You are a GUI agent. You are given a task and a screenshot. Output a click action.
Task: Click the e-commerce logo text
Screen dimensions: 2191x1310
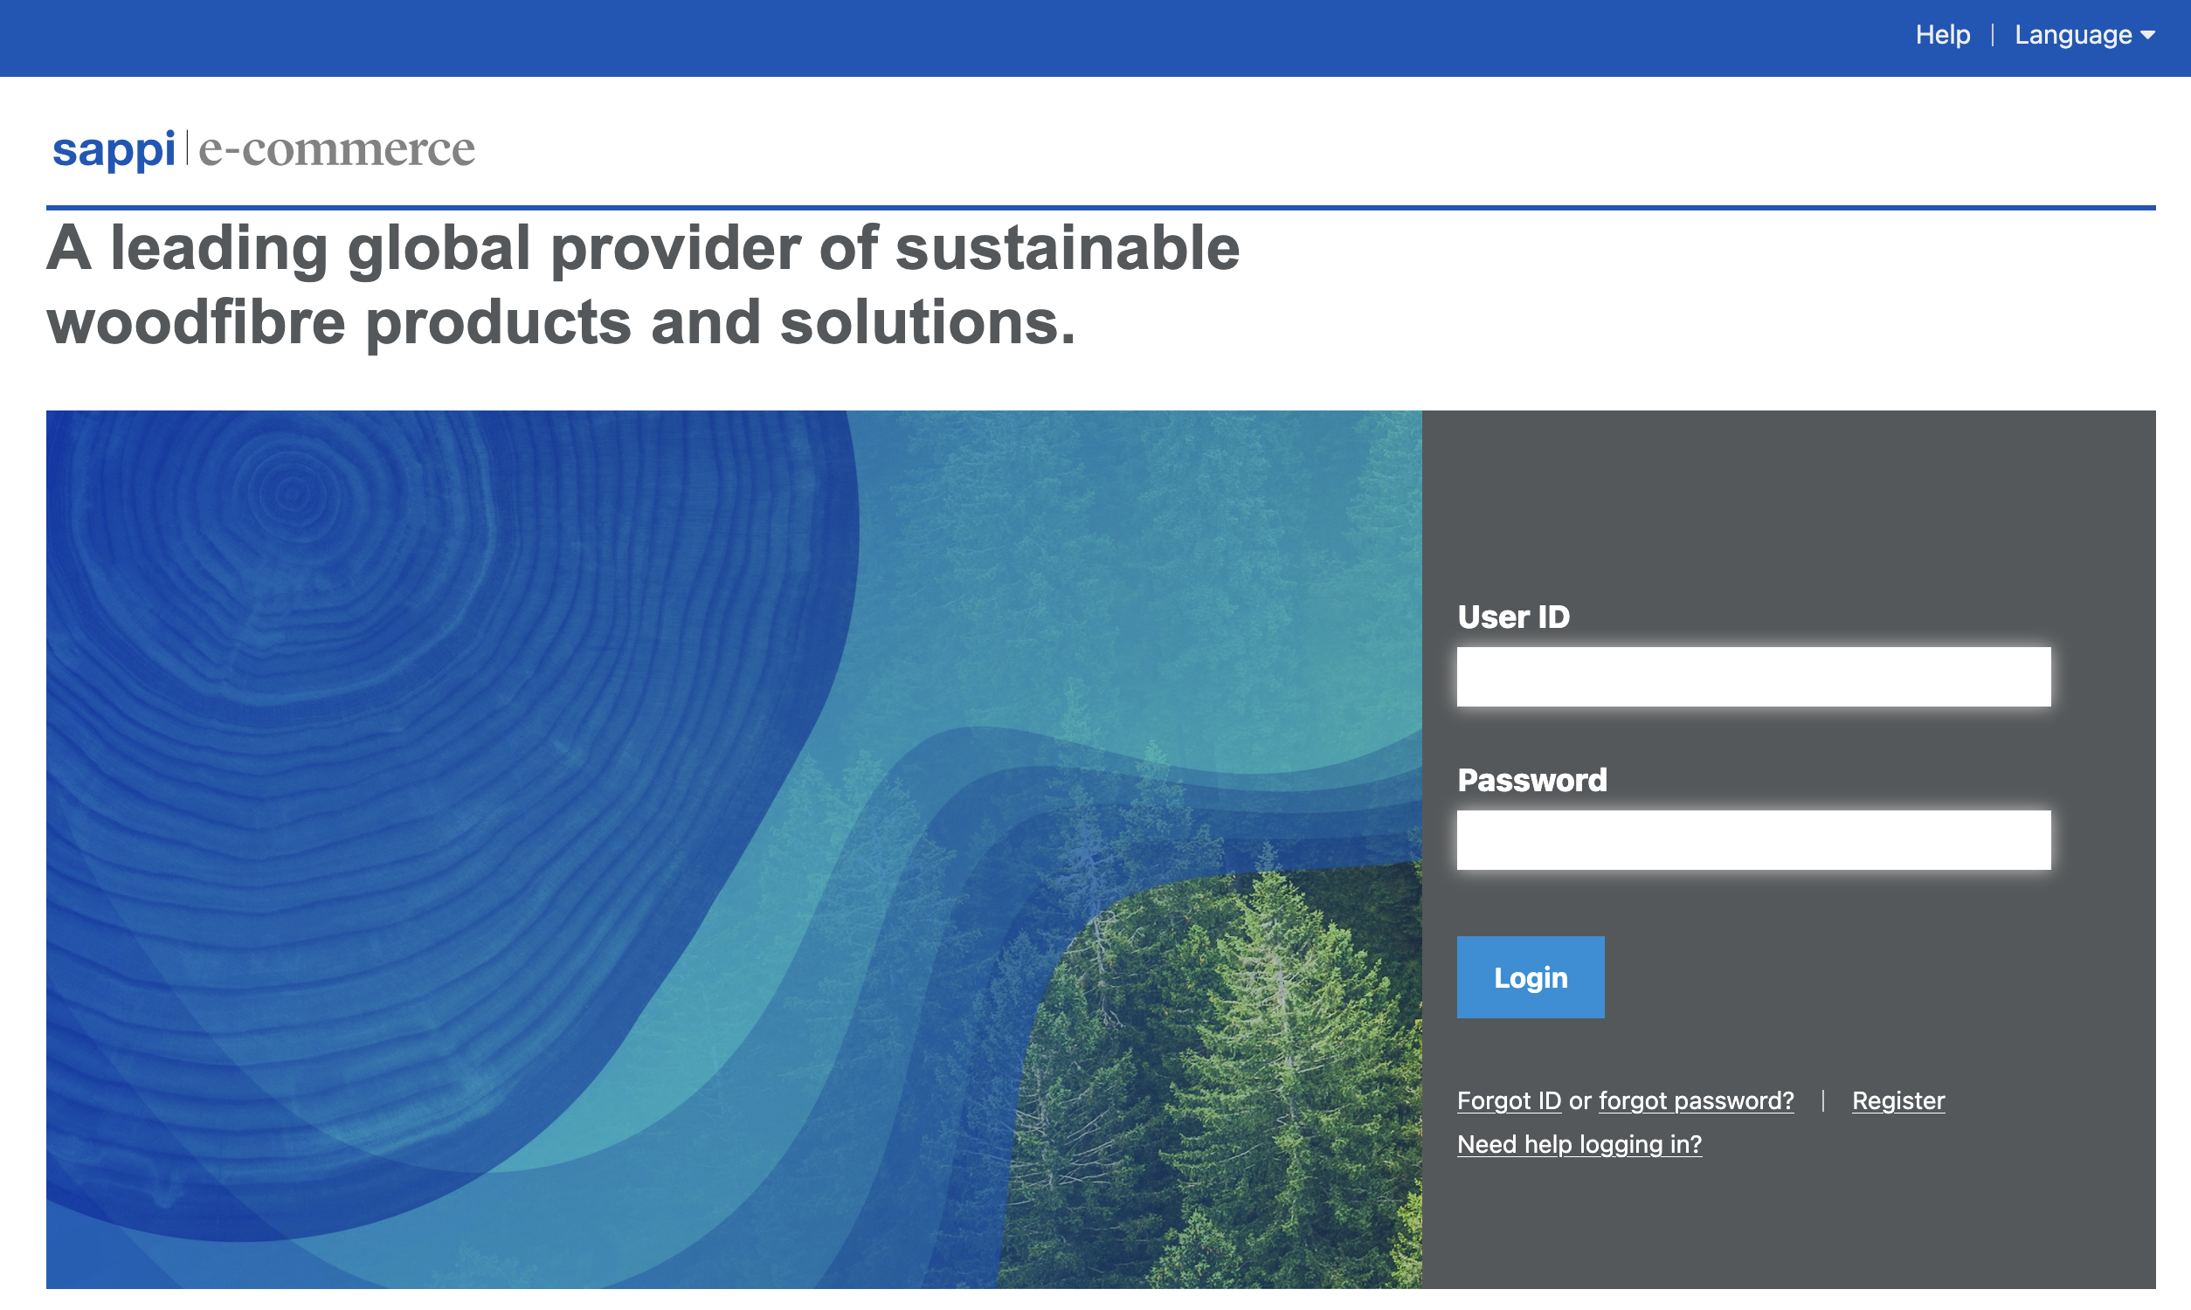pyautogui.click(x=336, y=148)
